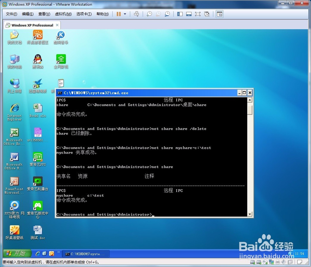Image resolution: width=311 pixels, height=267 pixels.
Task: Select the 测试.doc file icon
Action: click(38, 233)
